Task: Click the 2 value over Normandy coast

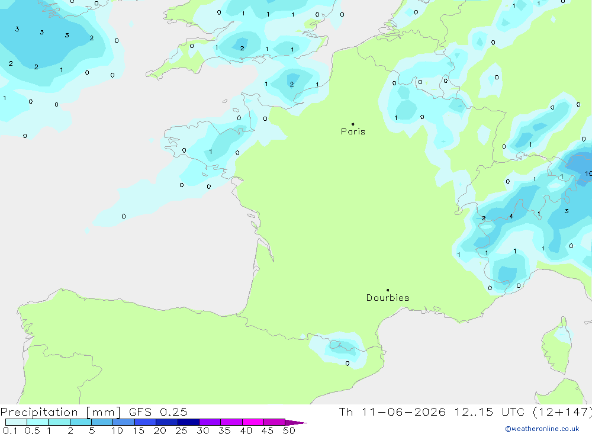Action: point(291,84)
